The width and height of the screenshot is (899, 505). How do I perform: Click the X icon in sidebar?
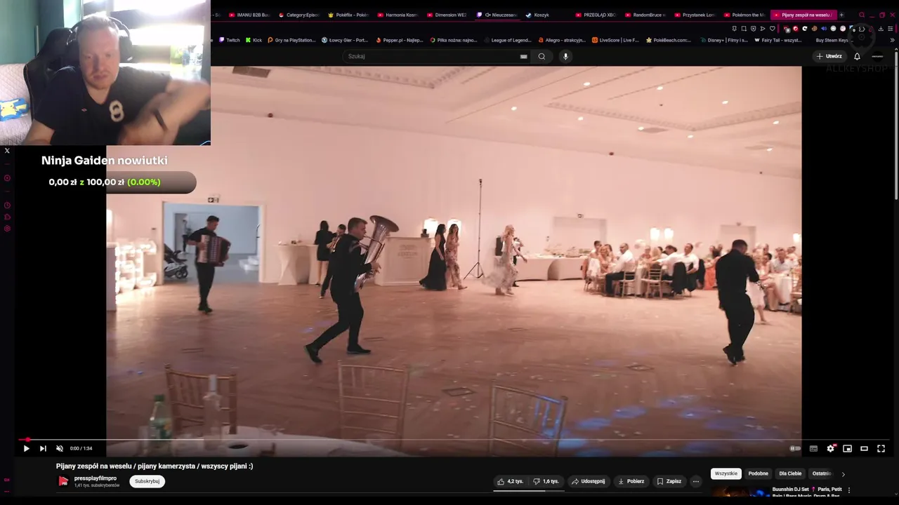pos(7,150)
